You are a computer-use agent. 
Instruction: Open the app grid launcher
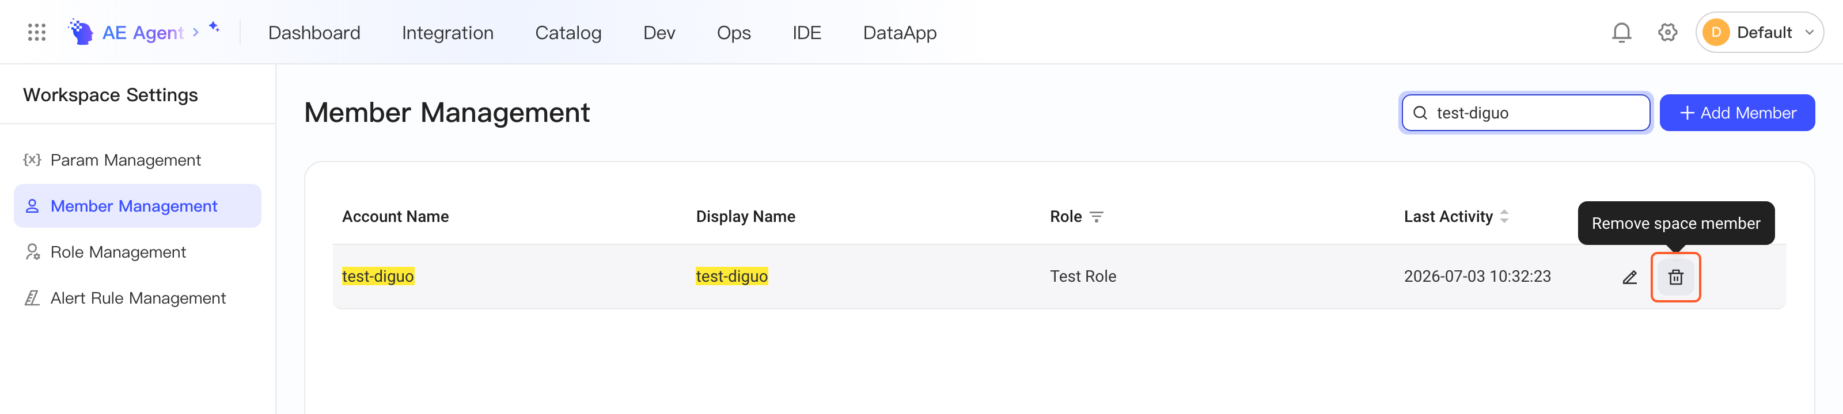(x=36, y=32)
